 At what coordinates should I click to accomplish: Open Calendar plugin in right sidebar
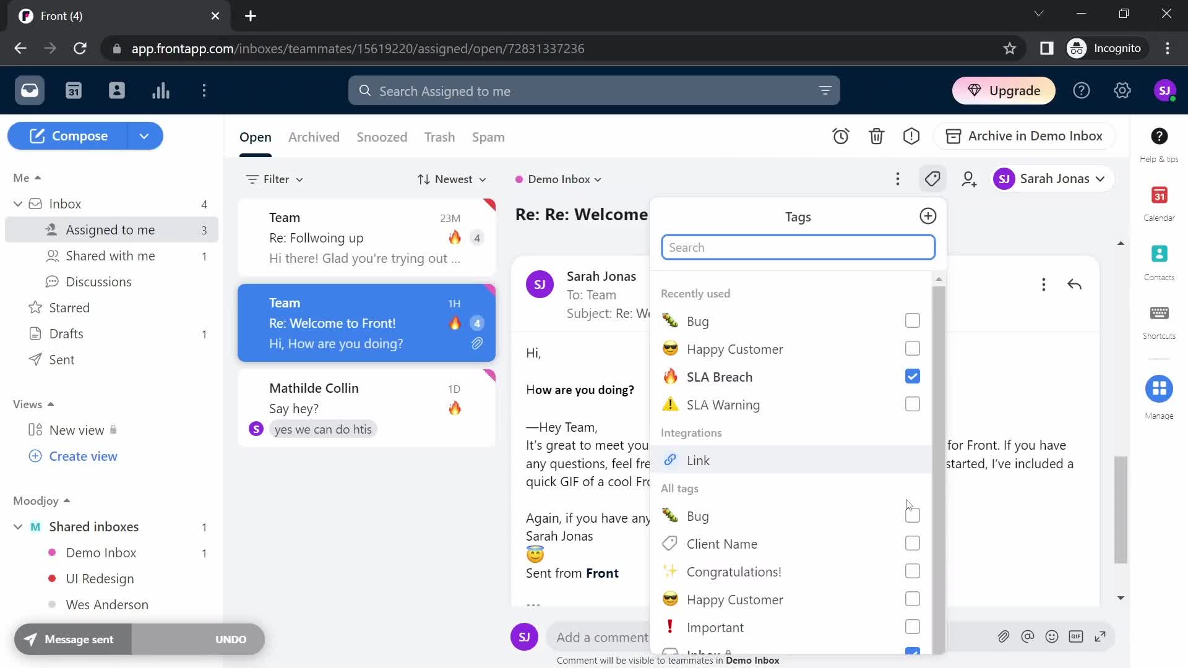1159,203
